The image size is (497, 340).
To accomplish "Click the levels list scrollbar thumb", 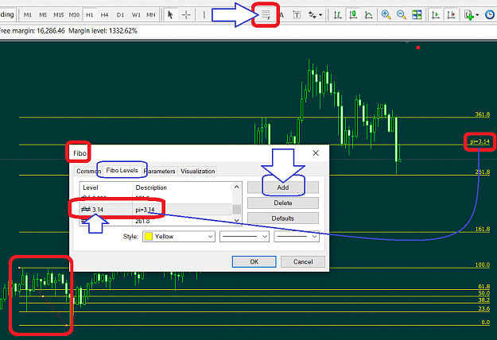I will [236, 209].
